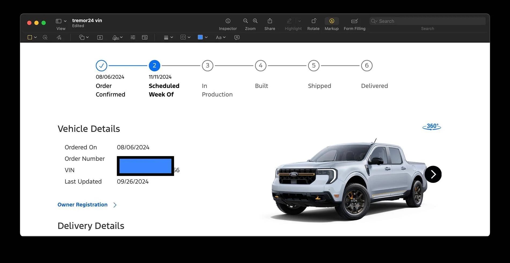Image resolution: width=510 pixels, height=263 pixels.
Task: Zoom out of the document
Action: 245,21
